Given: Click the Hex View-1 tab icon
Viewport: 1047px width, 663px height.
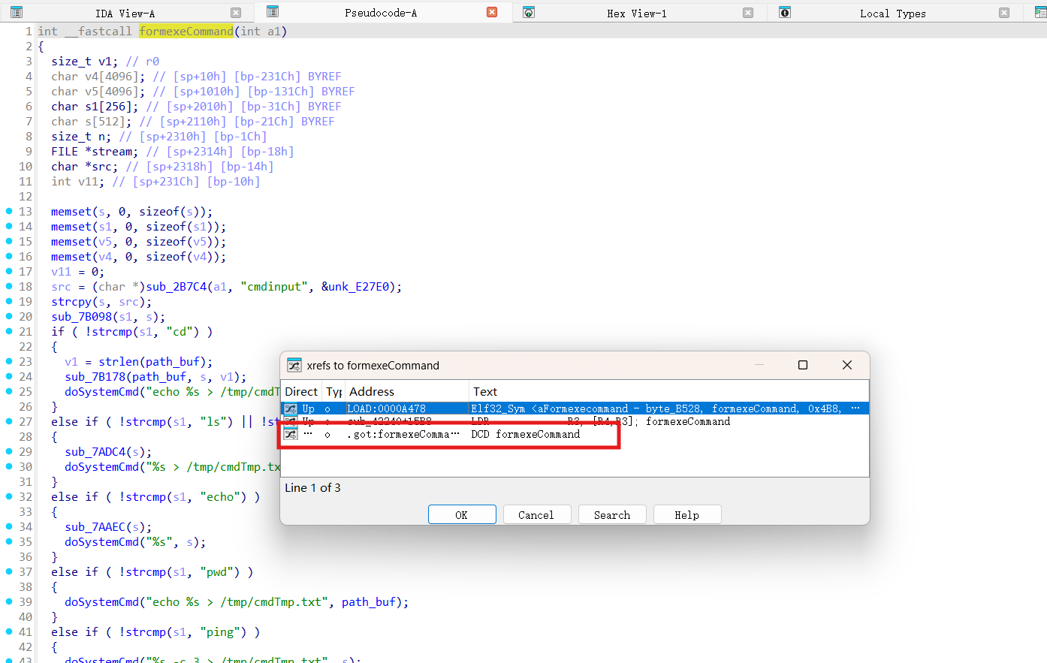Looking at the screenshot, I should tap(529, 12).
